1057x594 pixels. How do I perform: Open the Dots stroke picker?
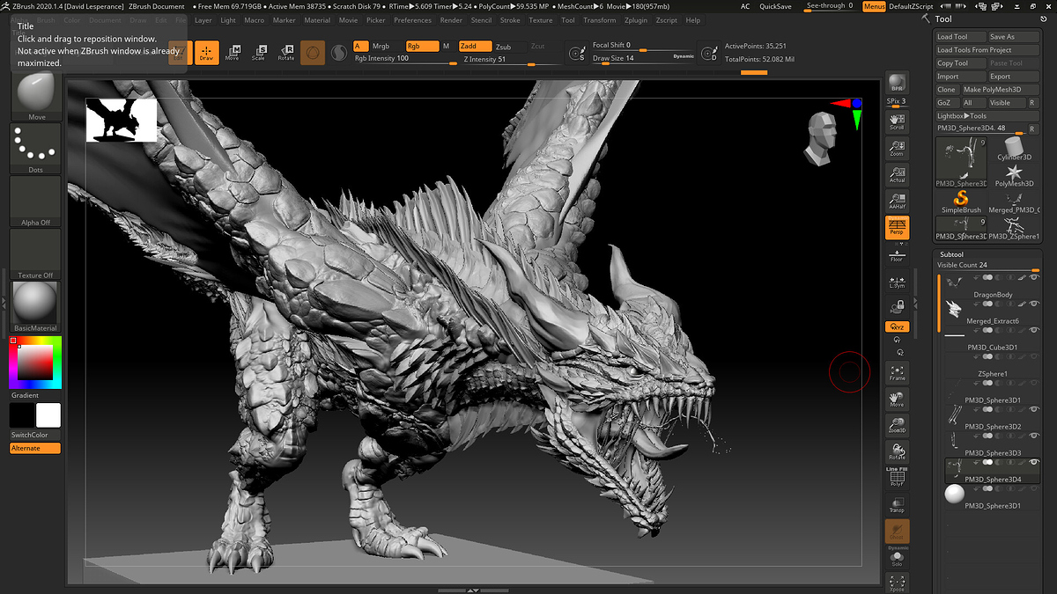36,149
